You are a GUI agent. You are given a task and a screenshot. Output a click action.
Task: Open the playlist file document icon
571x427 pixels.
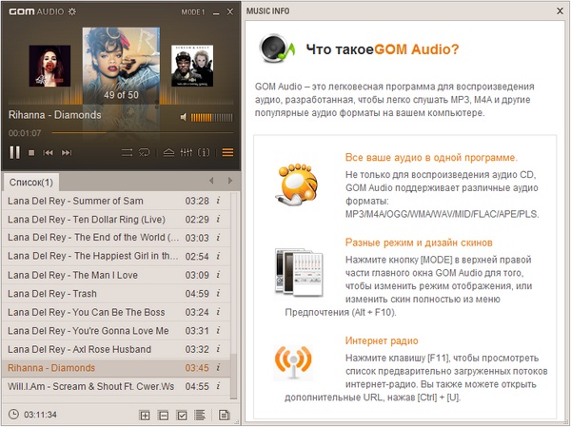tap(224, 415)
